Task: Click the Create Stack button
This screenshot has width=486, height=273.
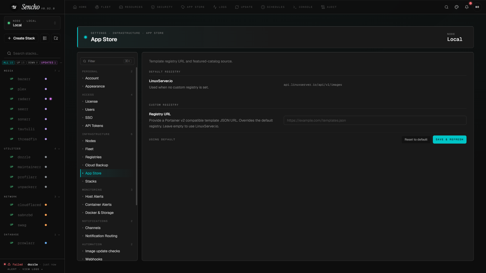Action: tap(21, 38)
